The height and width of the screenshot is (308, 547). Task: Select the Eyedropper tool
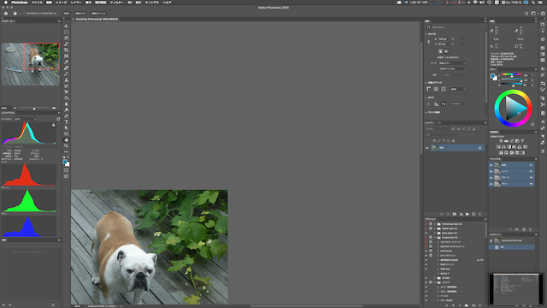pos(67,62)
